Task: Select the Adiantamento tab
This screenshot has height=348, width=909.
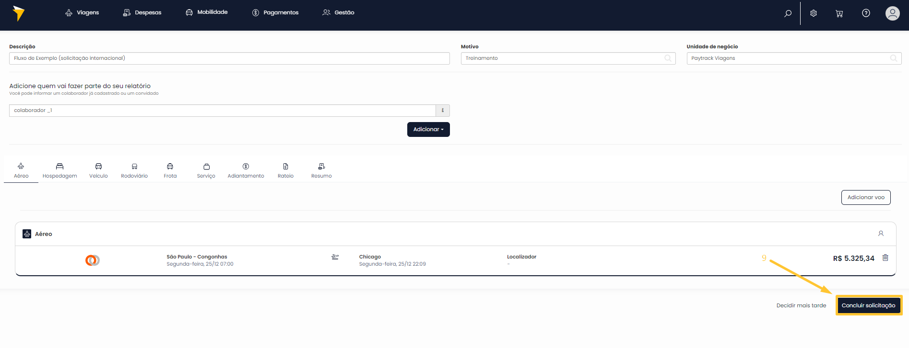Action: click(x=246, y=170)
